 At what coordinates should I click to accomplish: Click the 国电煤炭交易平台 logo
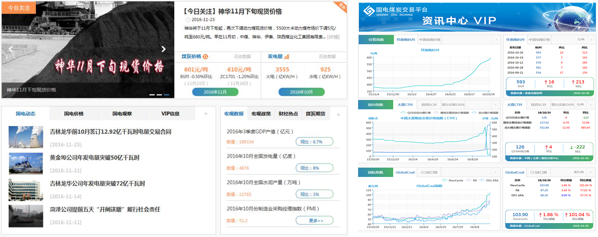(396, 11)
